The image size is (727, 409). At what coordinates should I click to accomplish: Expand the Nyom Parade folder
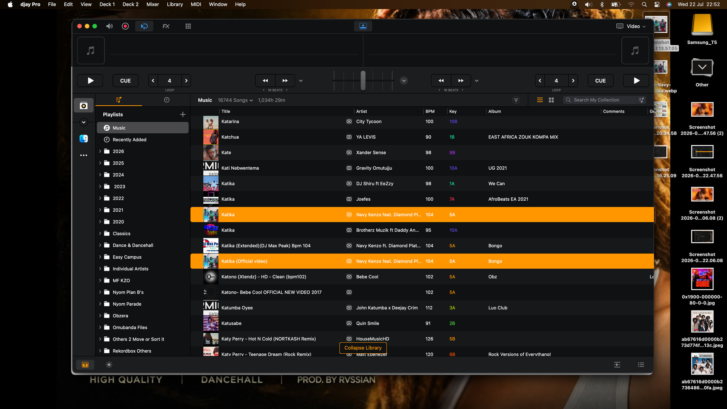[x=100, y=304]
